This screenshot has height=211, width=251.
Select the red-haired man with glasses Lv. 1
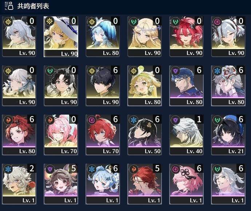144,184
